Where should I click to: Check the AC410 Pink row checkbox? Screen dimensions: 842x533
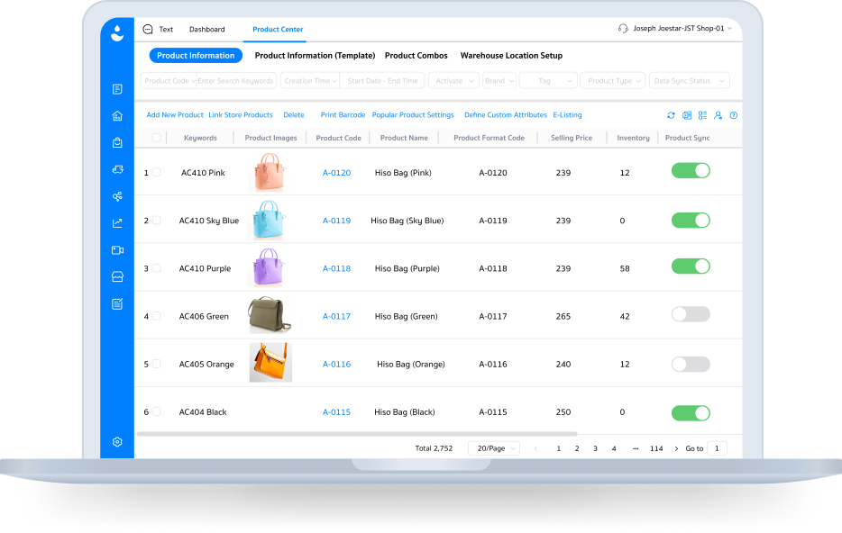point(156,173)
